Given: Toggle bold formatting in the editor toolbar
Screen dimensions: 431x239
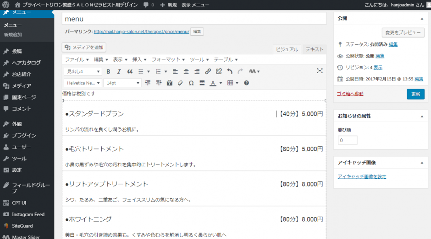Looking at the screenshot, I should point(108,71).
